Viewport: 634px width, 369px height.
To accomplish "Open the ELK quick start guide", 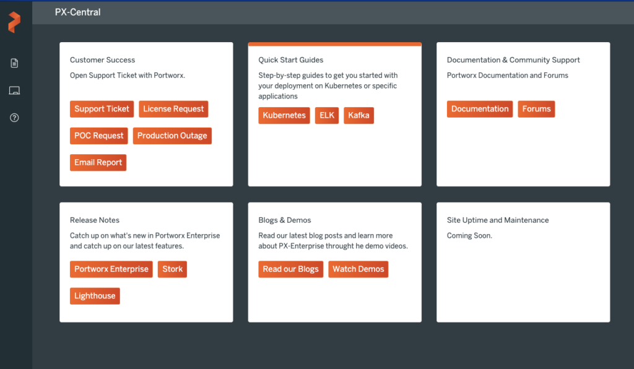I will click(327, 115).
